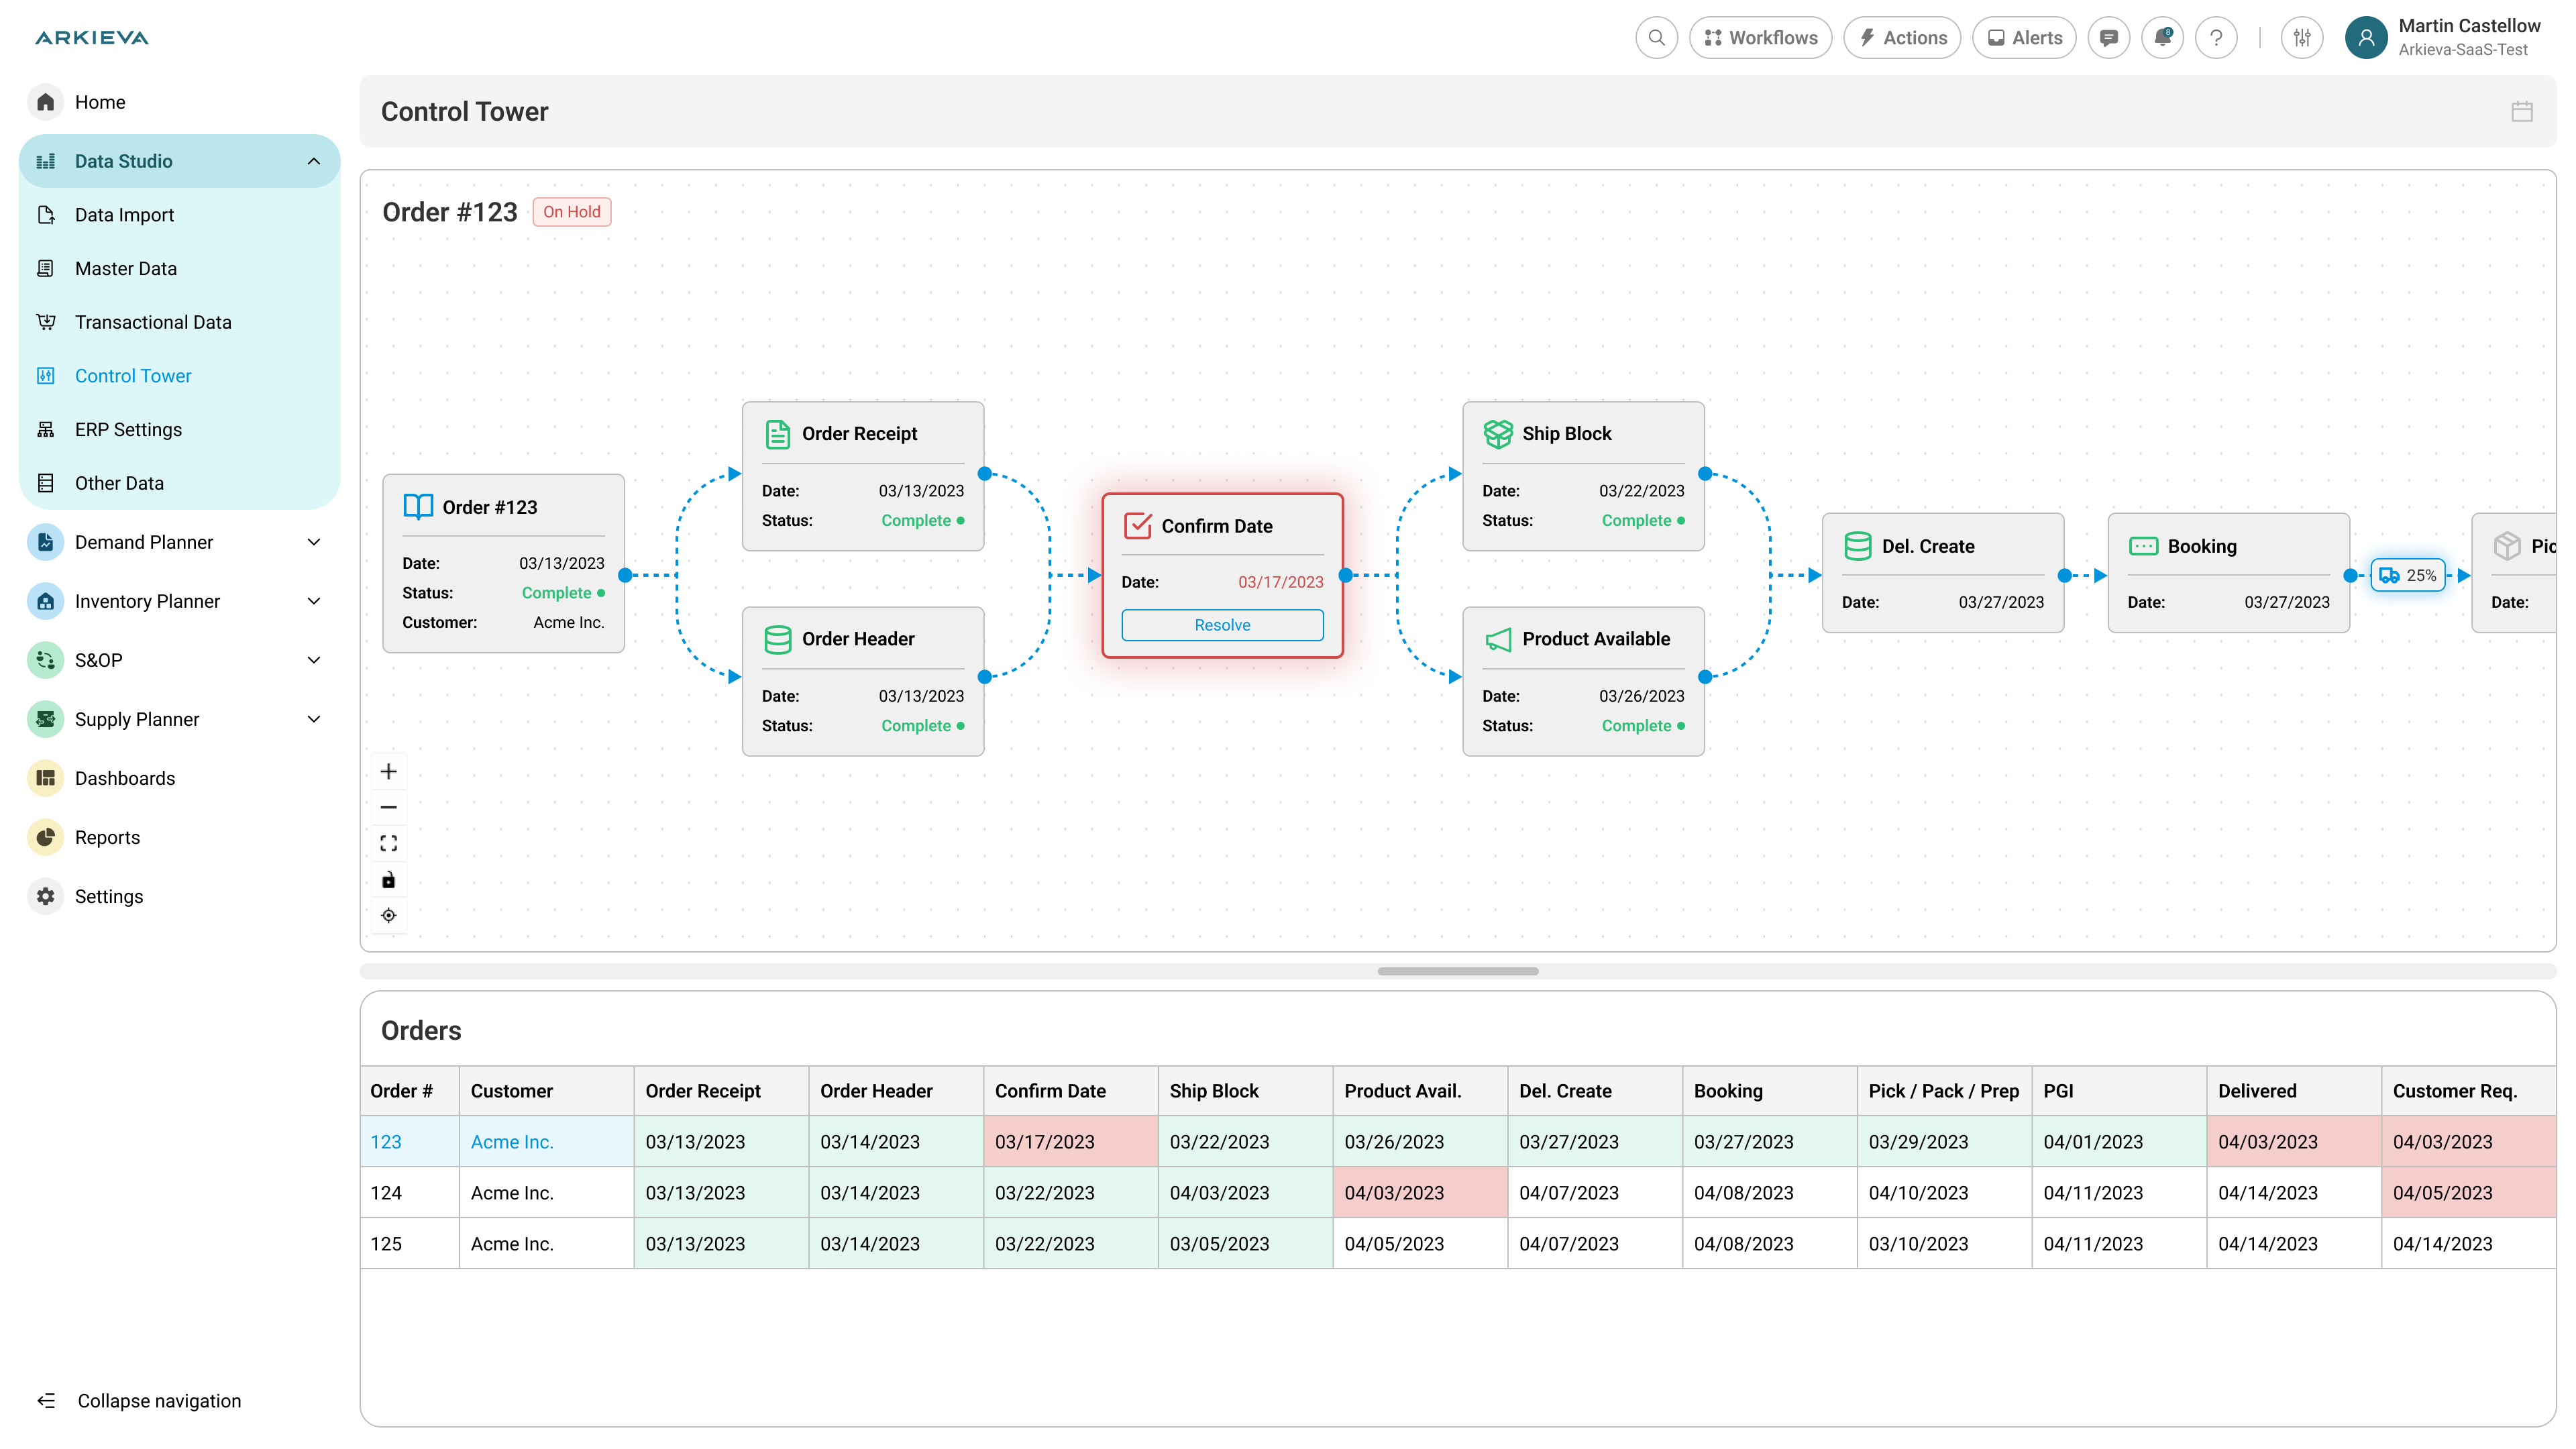2576x1449 pixels.
Task: Expand the Supply Planner menu
Action: click(x=314, y=719)
